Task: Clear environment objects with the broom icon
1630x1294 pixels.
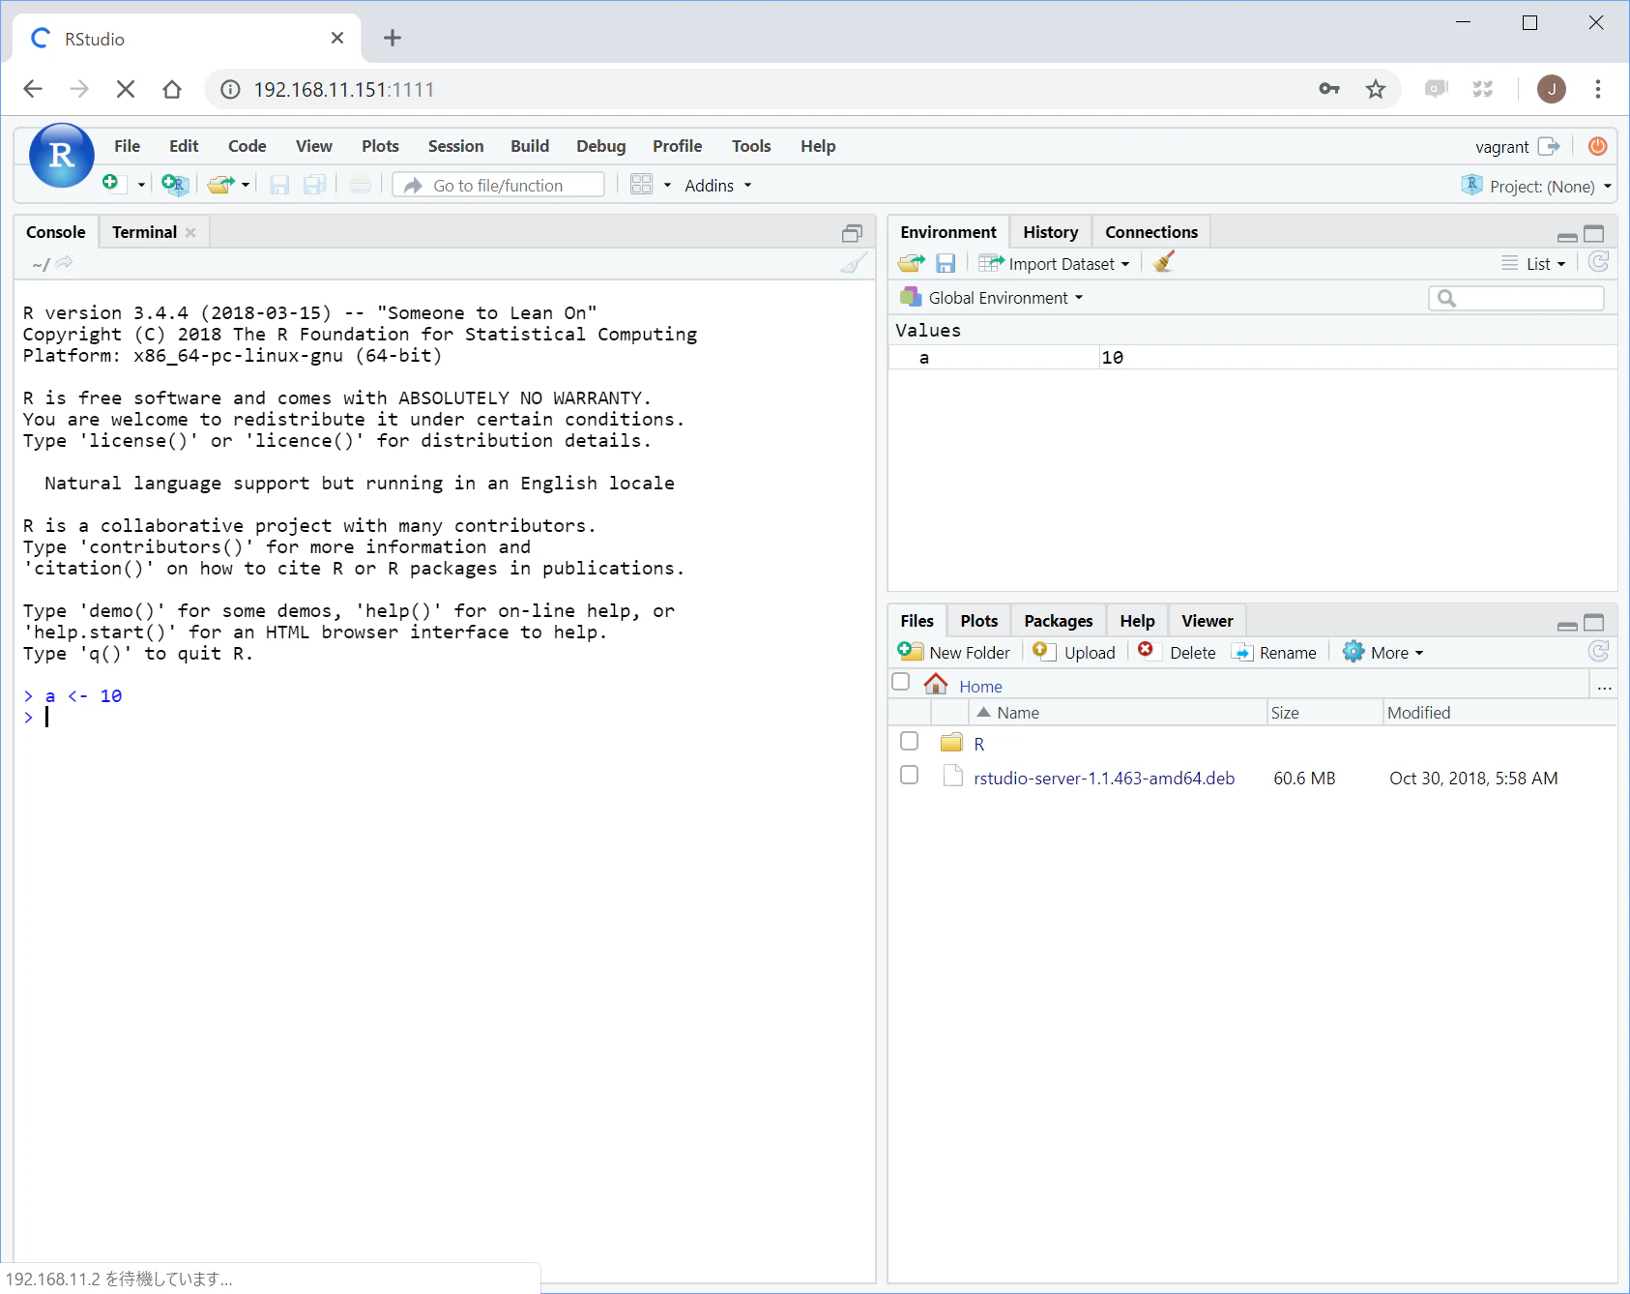Action: point(1164,262)
